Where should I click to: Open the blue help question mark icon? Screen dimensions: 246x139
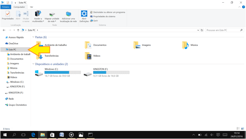(x=243, y=7)
